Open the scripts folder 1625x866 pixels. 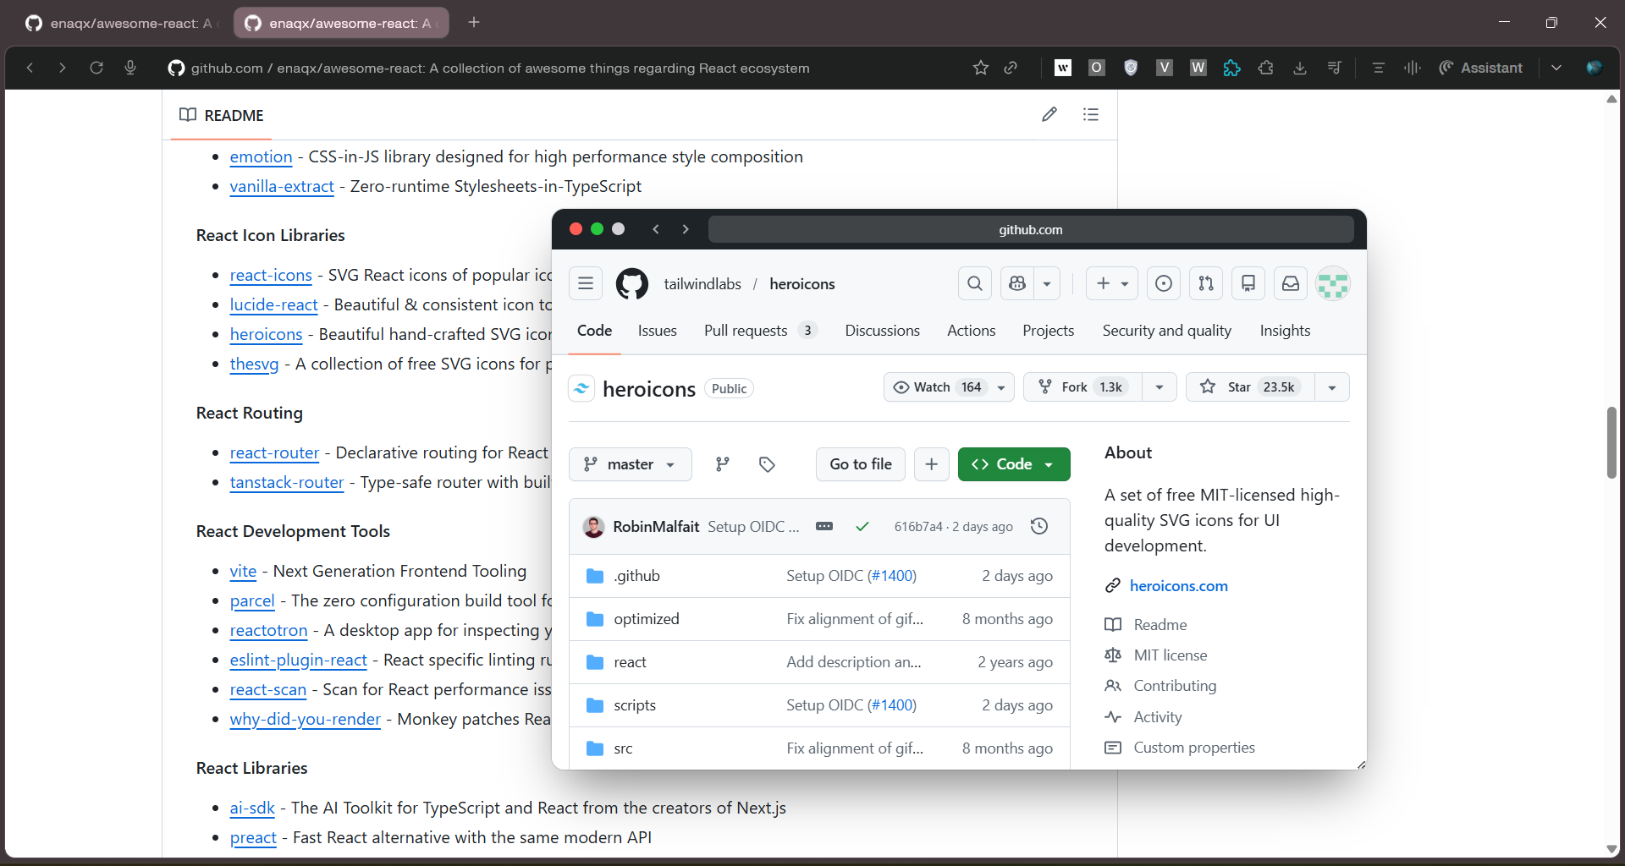pyautogui.click(x=635, y=705)
